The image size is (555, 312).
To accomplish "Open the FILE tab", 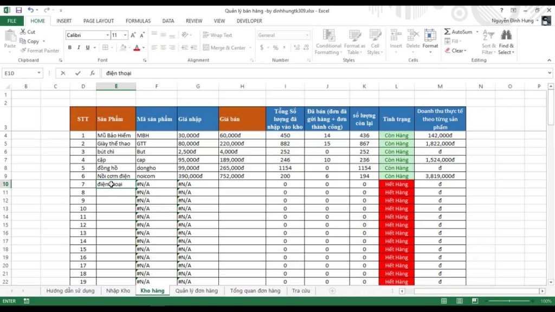I will [x=12, y=21].
